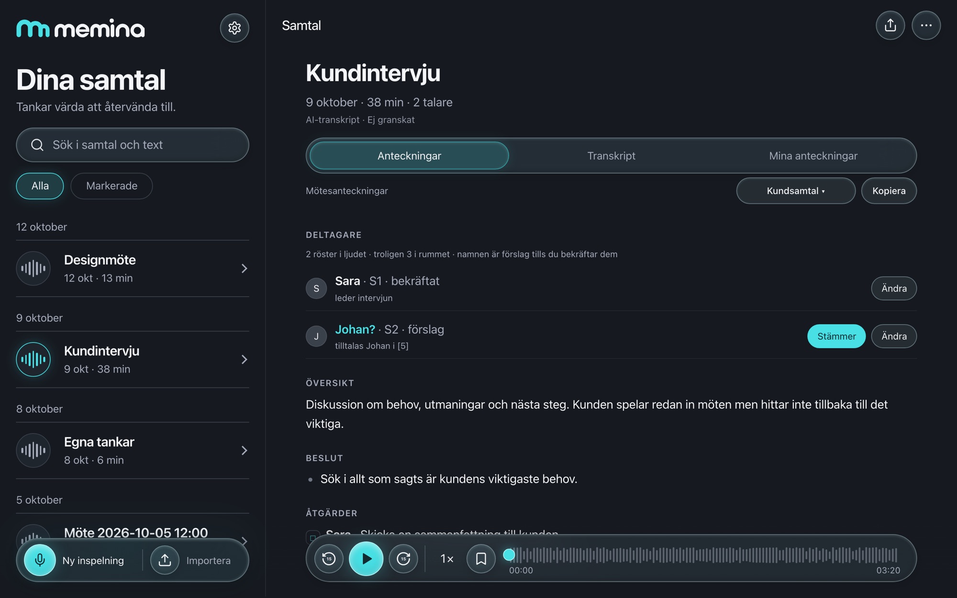The image size is (957, 598).
Task: Open Designmöte via its chevron
Action: click(x=244, y=268)
